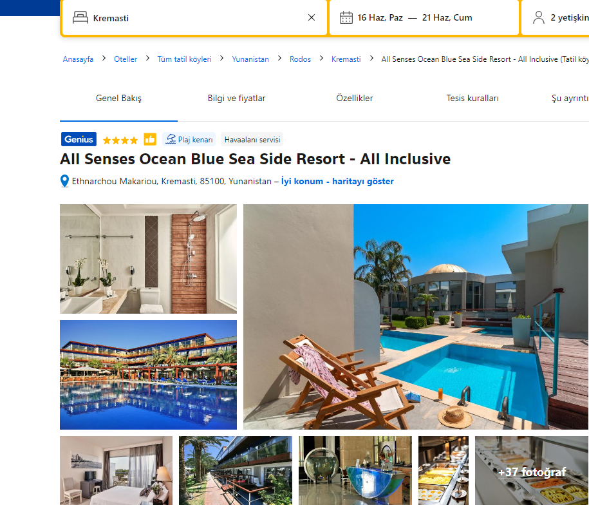Screen dimensions: 589x505
Task: Click the guest person icon
Action: [539, 17]
